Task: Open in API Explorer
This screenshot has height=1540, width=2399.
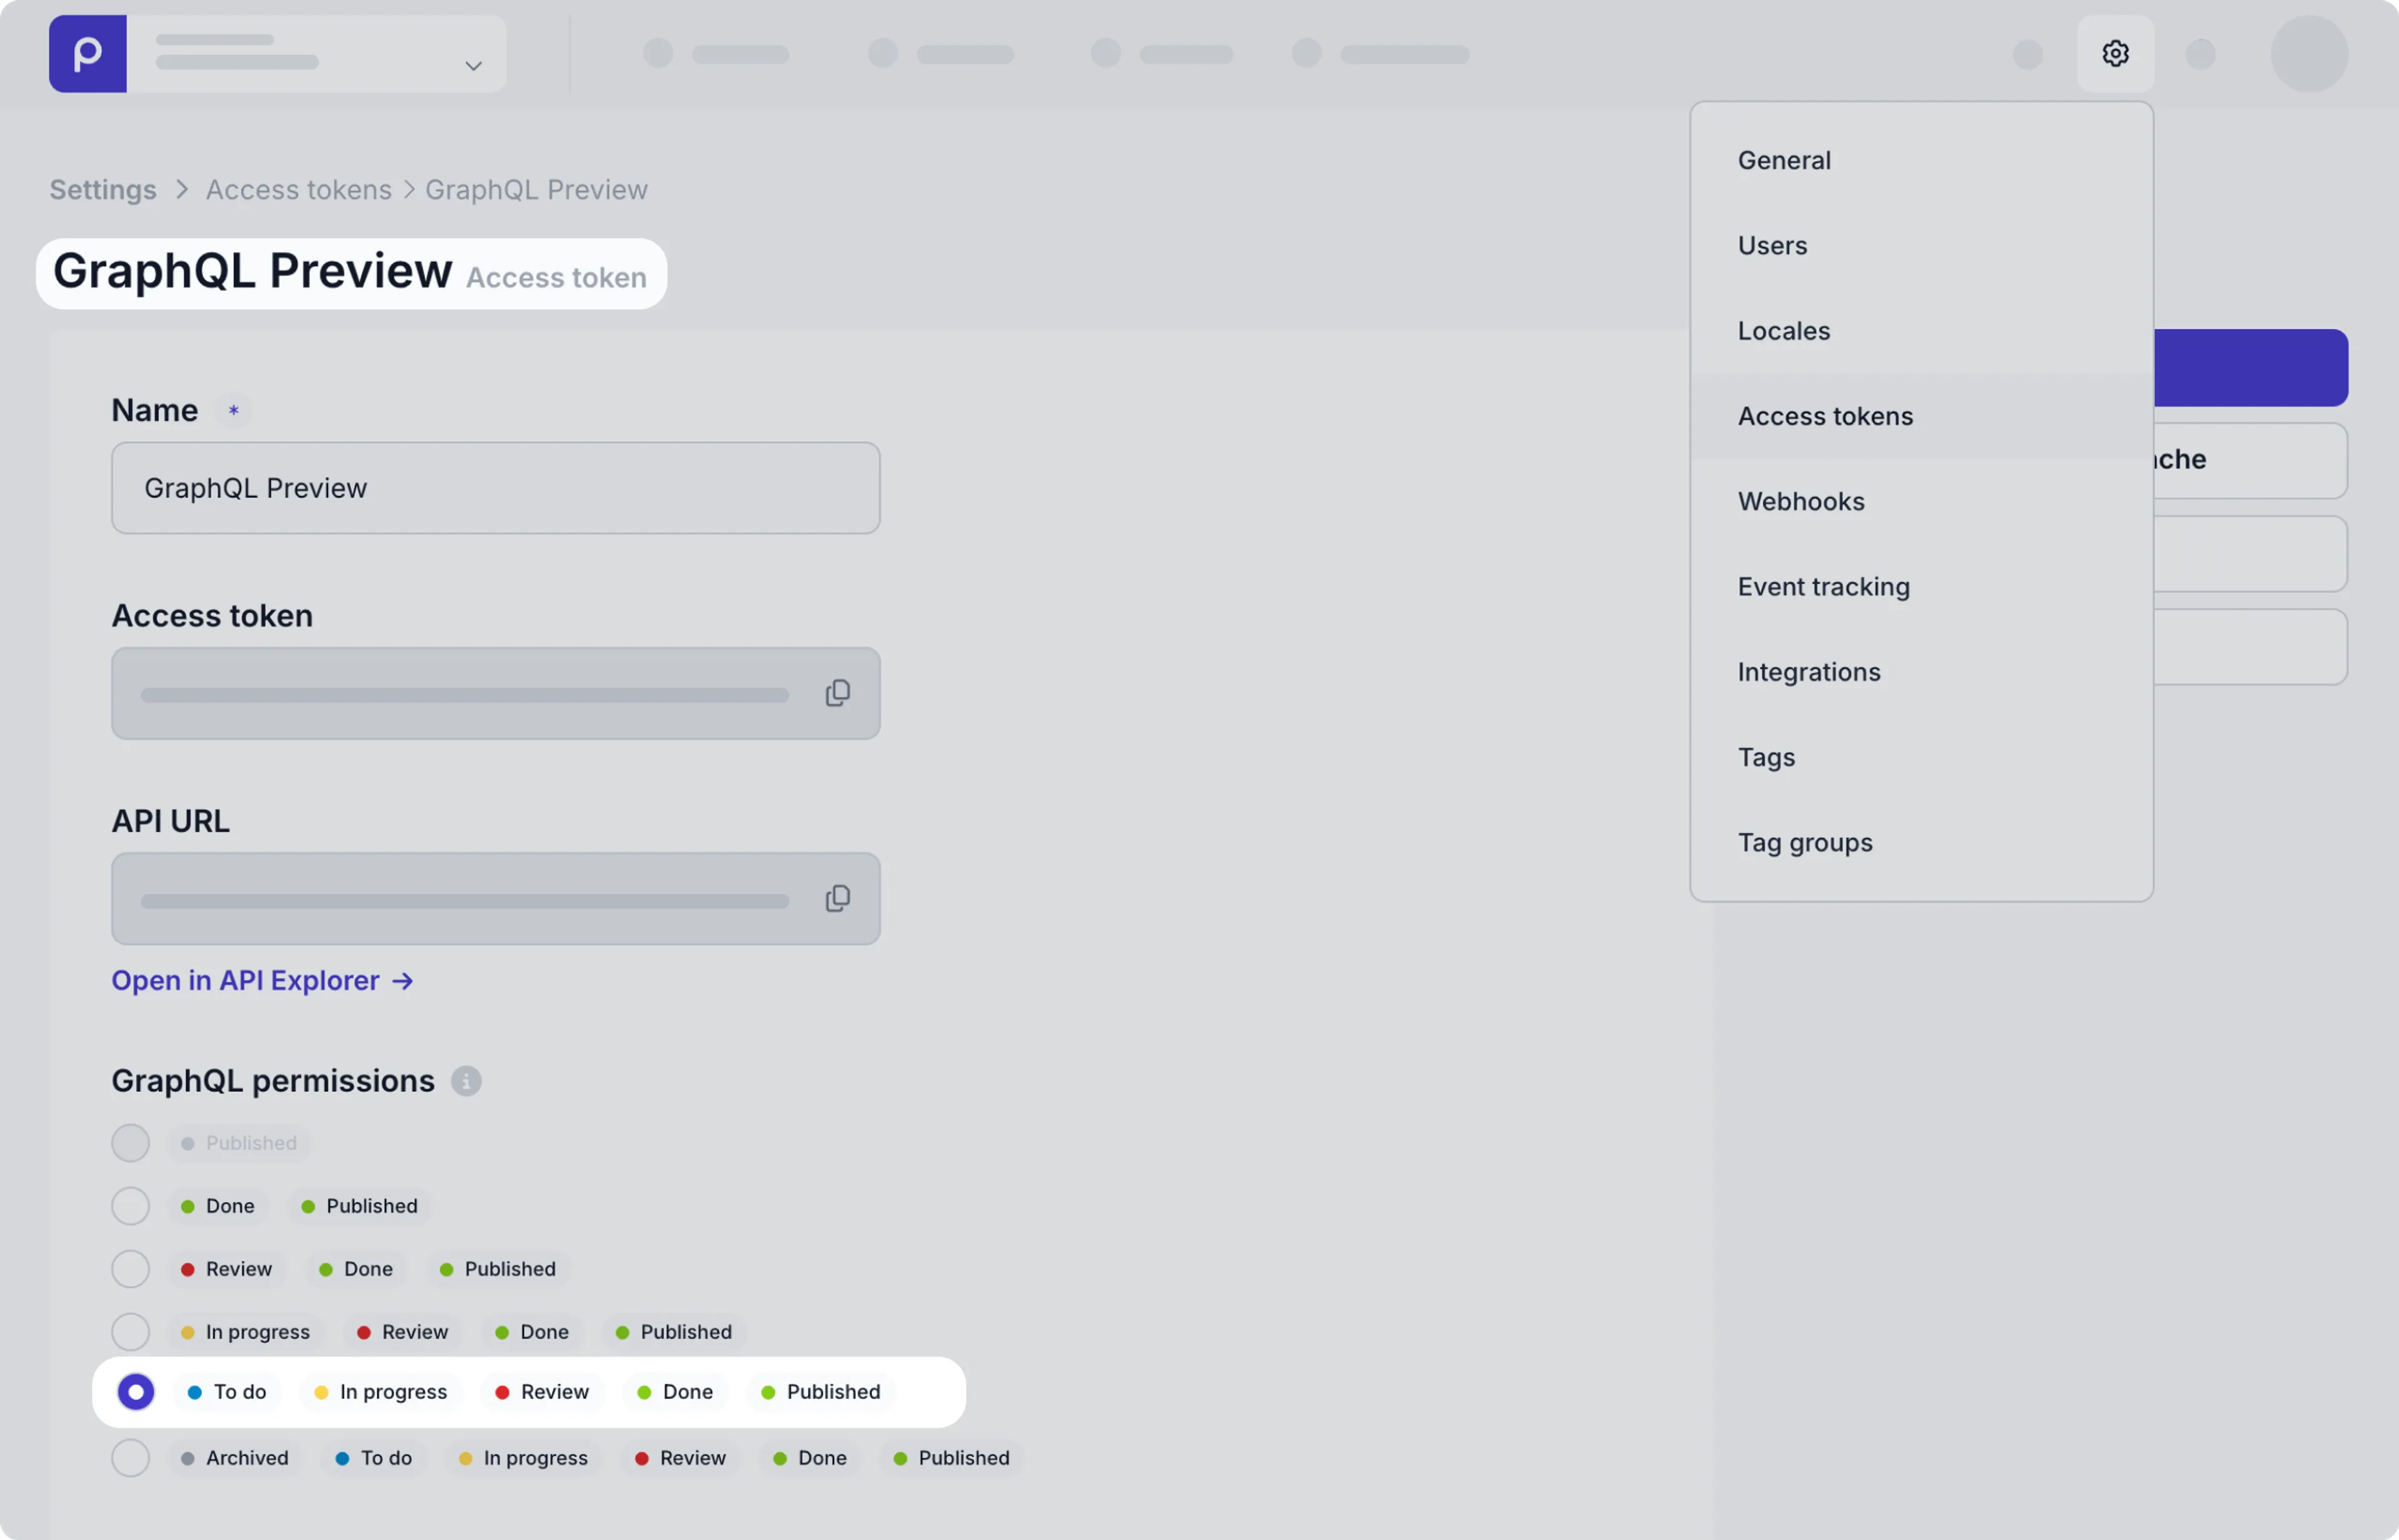Action: [244, 981]
